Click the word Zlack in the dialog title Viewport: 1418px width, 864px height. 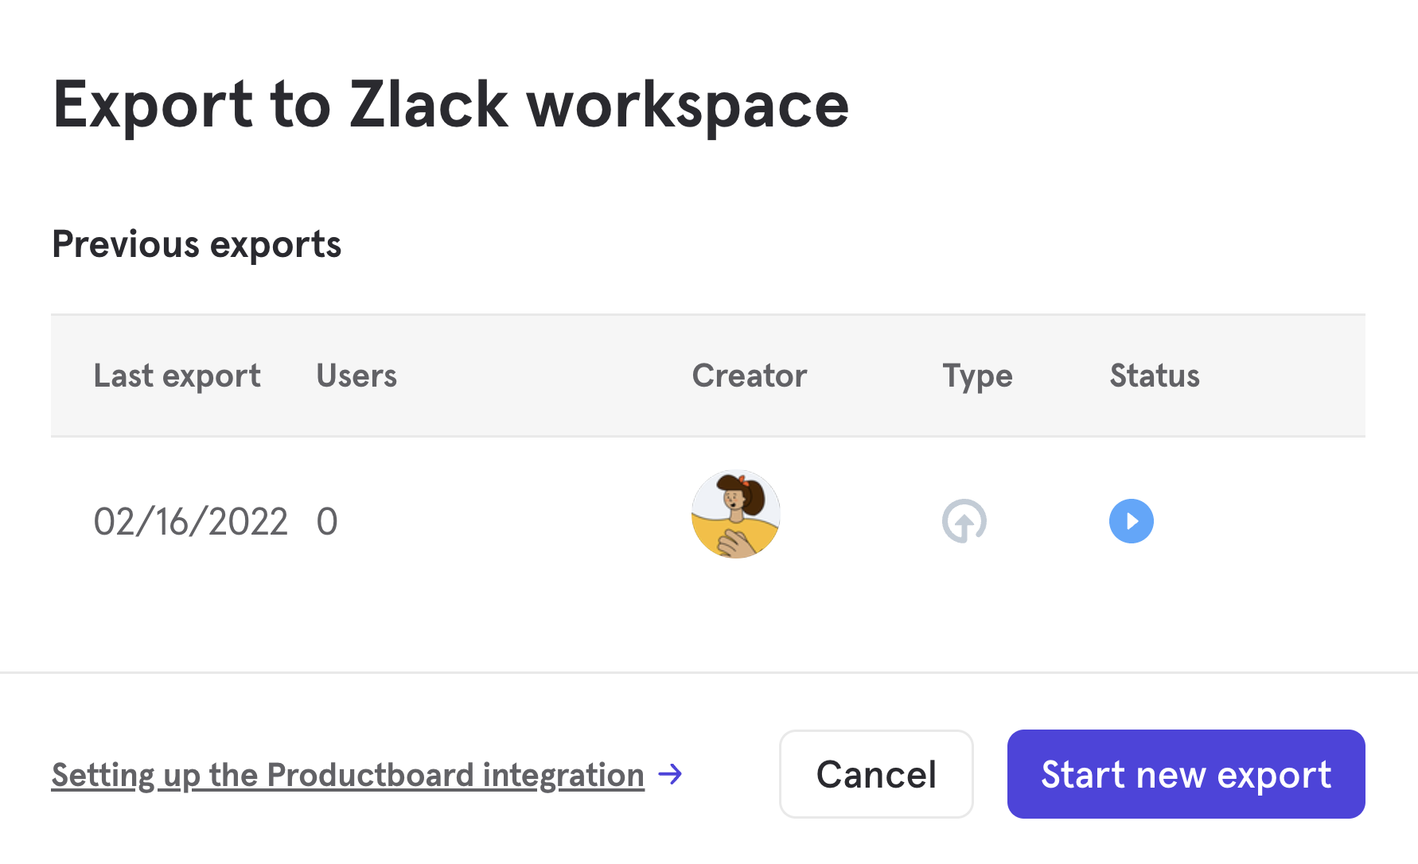pos(428,105)
